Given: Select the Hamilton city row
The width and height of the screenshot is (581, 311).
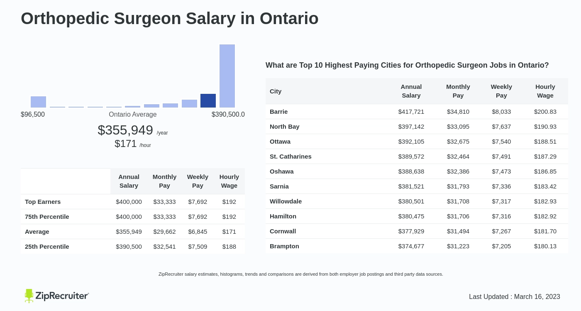Looking at the screenshot, I should tap(417, 216).
